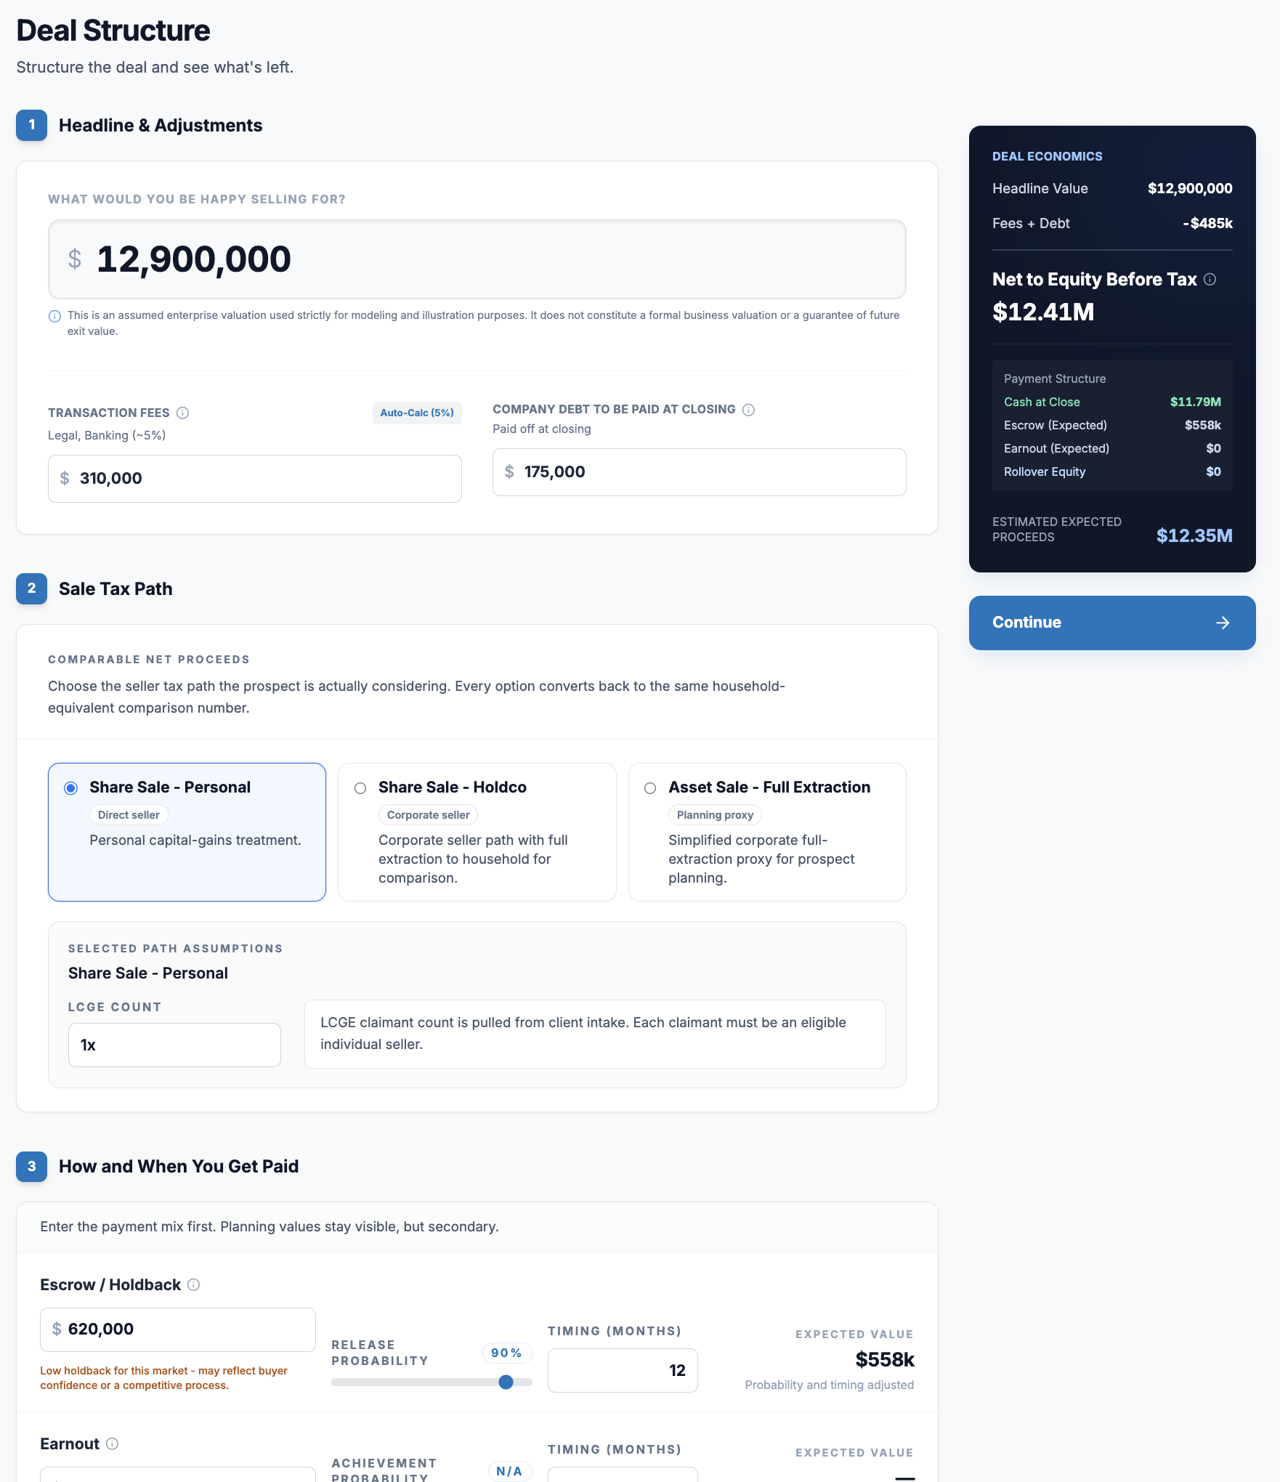Click the Rollover Equity row label

click(x=1045, y=471)
